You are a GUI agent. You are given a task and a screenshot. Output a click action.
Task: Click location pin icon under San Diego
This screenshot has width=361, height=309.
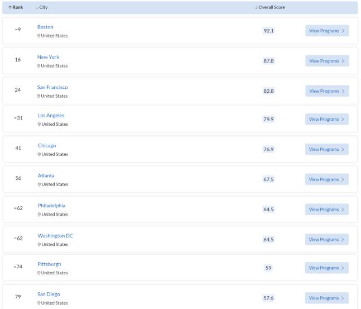(x=39, y=303)
